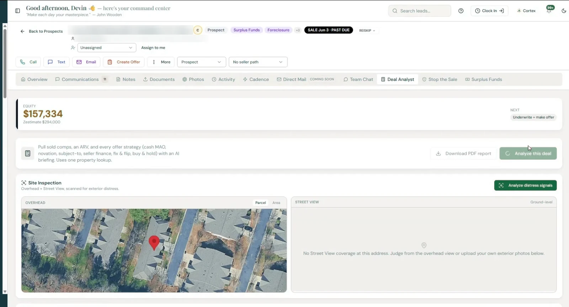
Task: Click Underwrite + make offer next step
Action: point(533,117)
